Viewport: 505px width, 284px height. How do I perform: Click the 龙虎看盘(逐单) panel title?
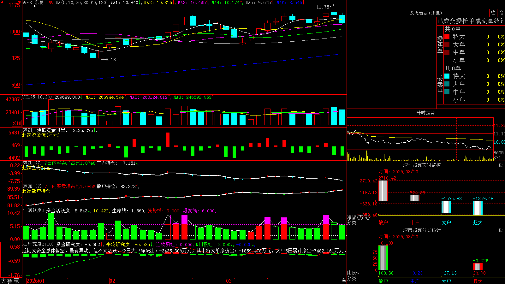[x=425, y=13]
